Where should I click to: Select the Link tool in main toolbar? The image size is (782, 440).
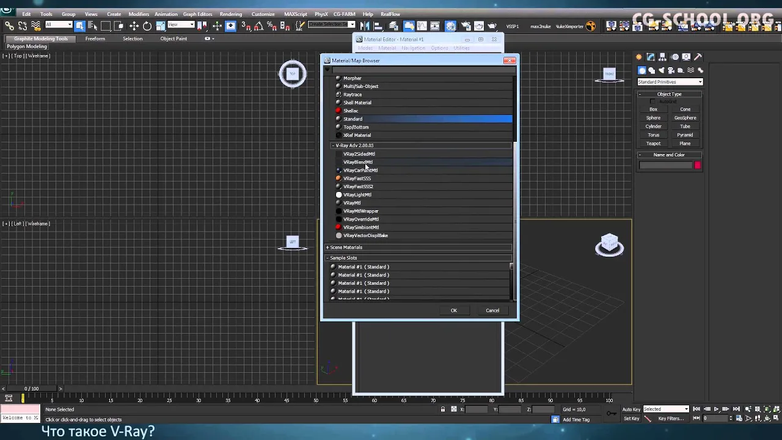(9, 26)
